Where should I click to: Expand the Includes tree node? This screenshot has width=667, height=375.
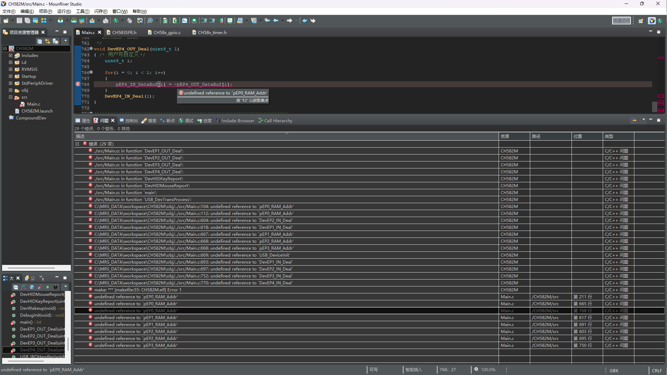click(x=10, y=56)
